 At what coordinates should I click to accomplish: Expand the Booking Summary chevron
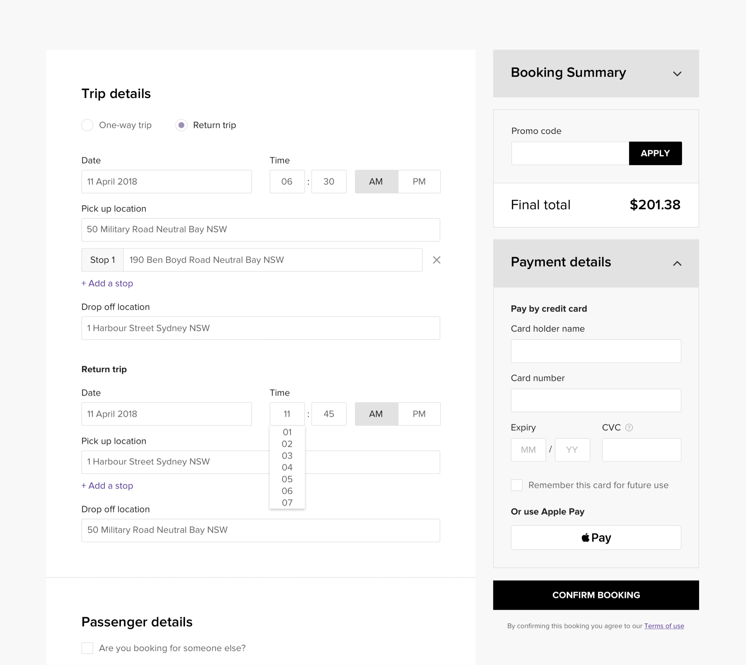pyautogui.click(x=677, y=74)
